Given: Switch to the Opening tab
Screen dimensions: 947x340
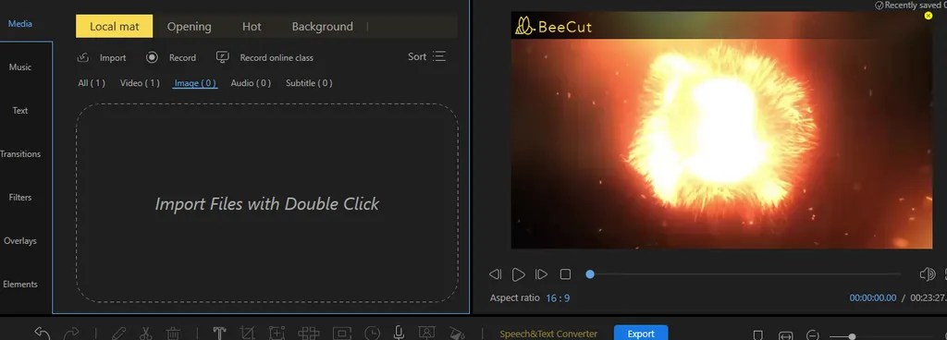Looking at the screenshot, I should point(189,27).
